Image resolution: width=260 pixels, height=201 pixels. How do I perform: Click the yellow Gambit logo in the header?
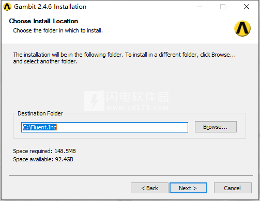pos(242,28)
